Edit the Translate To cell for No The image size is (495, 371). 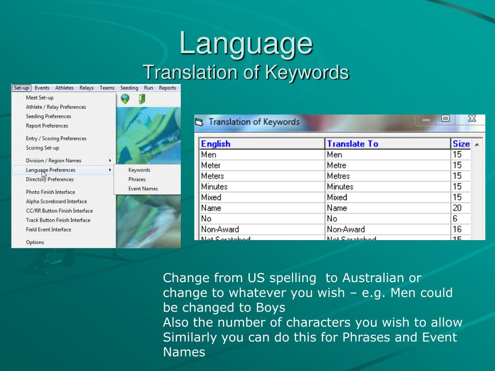[388, 219]
